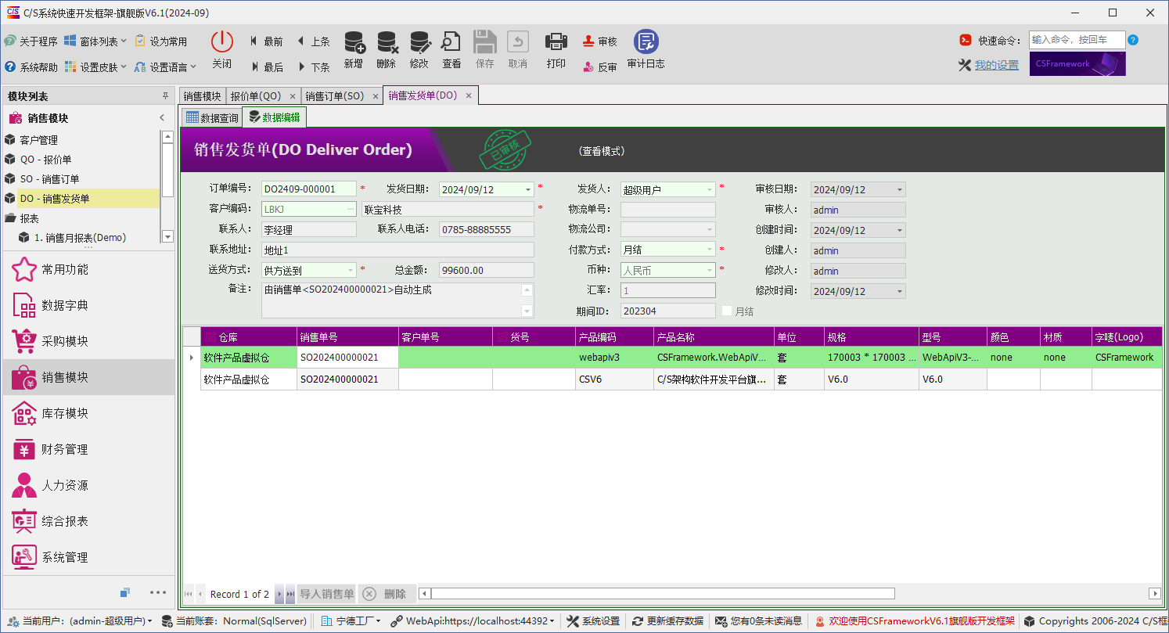Switch to 数据查询 sub-tab
1169x633 pixels.
pyautogui.click(x=212, y=118)
